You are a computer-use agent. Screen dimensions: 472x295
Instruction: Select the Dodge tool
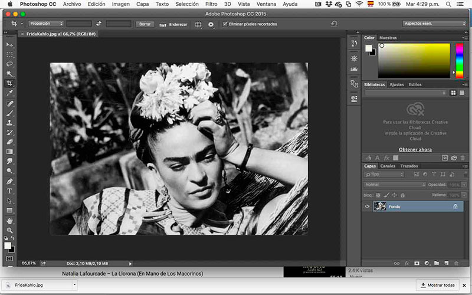9,171
